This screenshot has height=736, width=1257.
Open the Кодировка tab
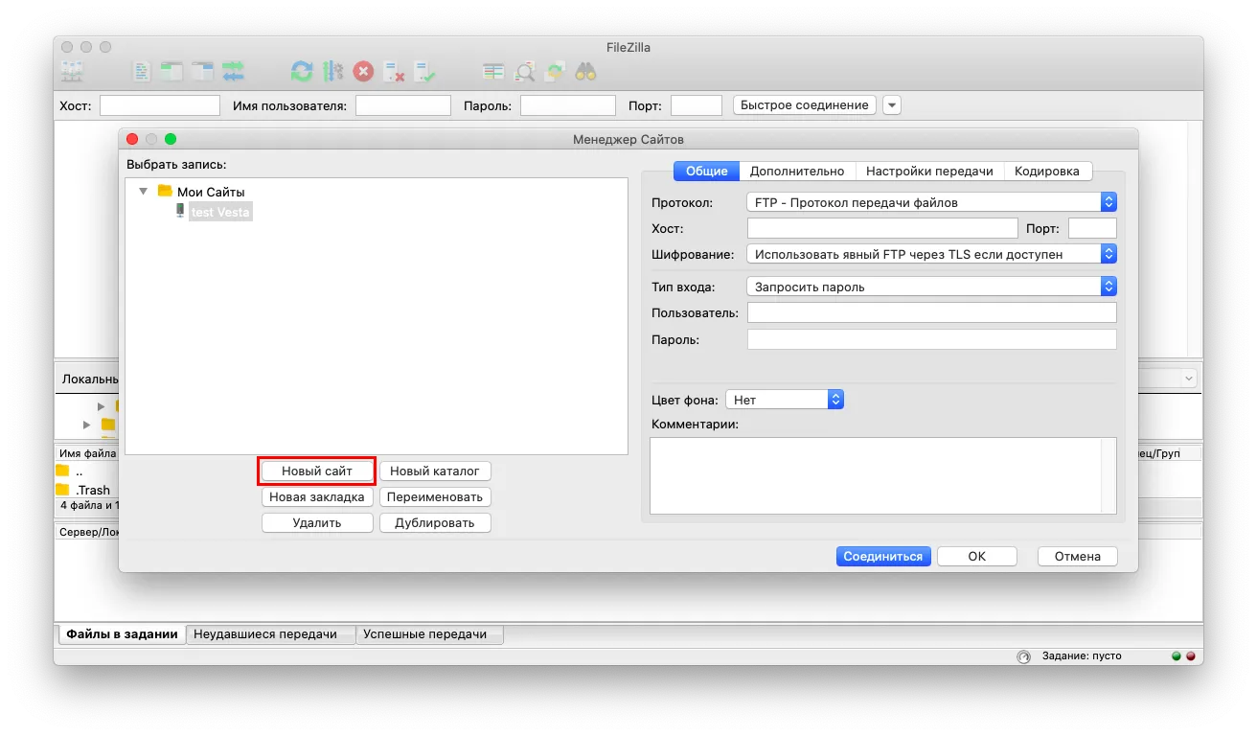(x=1048, y=171)
